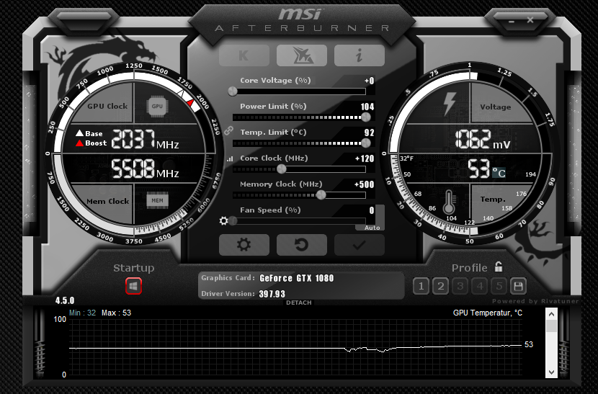Minimize the Afterburner window
Viewport: 598px width, 394px height.
point(512,22)
